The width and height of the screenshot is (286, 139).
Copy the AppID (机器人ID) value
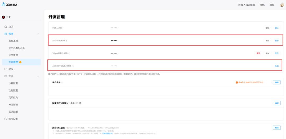click(267, 41)
